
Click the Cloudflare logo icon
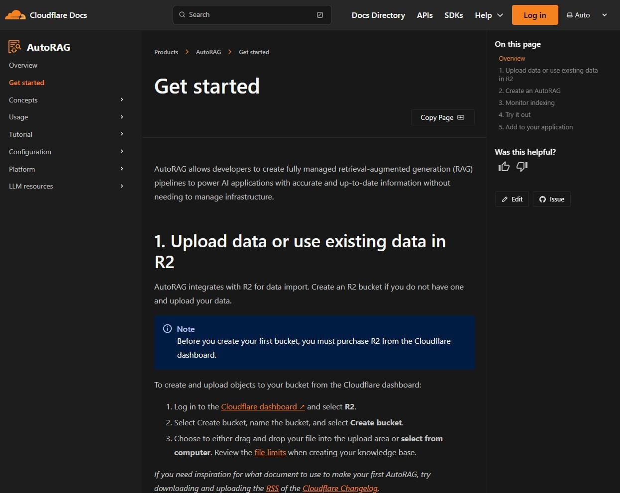click(14, 14)
